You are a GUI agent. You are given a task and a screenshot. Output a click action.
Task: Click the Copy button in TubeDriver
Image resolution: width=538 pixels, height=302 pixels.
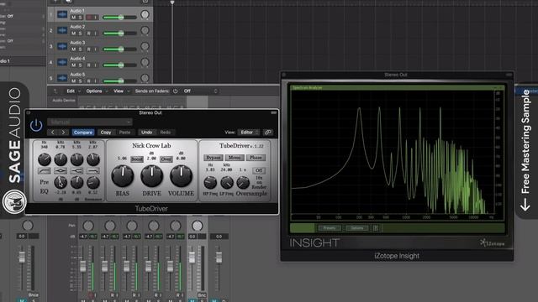coord(106,133)
